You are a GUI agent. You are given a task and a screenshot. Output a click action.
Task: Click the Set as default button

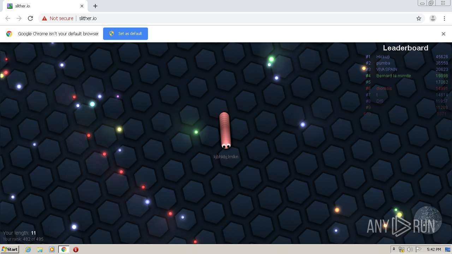[x=125, y=34]
